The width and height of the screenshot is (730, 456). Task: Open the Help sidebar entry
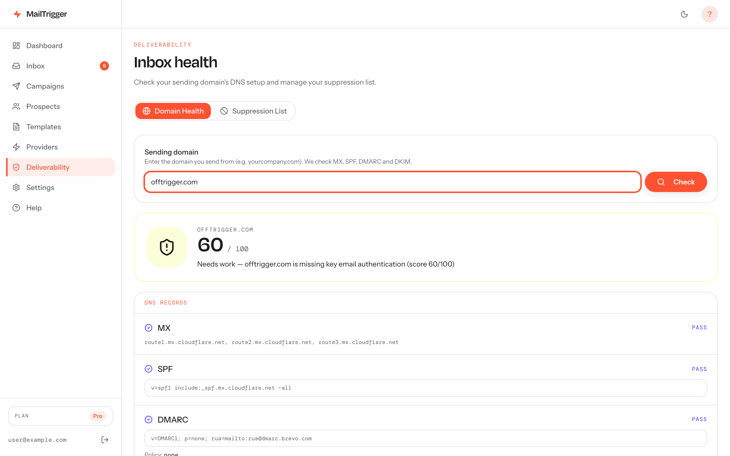(60, 208)
